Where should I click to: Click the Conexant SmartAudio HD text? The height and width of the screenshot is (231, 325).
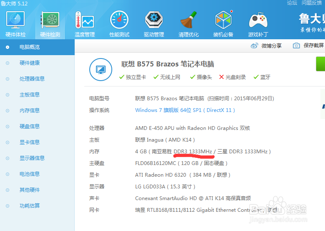pos(193,198)
